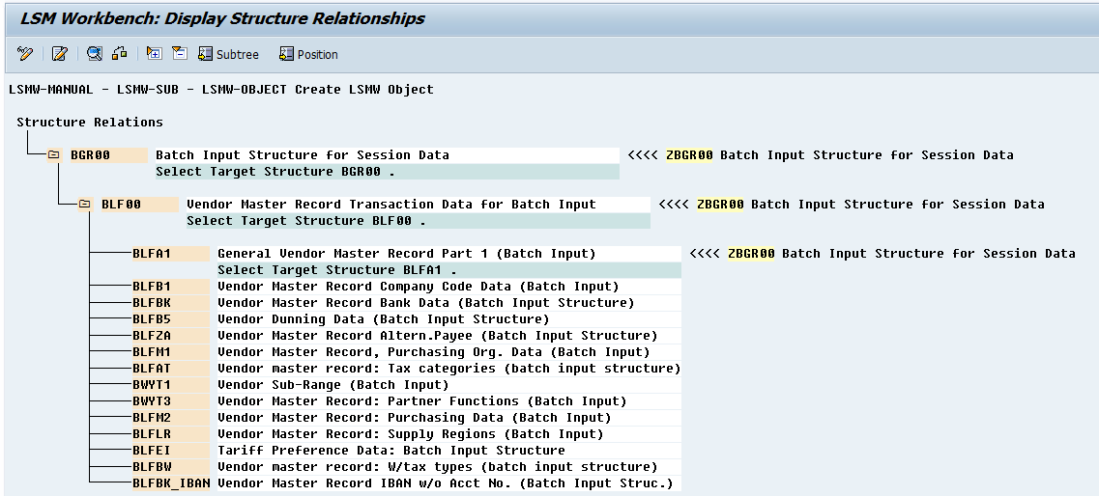The height and width of the screenshot is (496, 1099).
Task: Collapse the BLF00 folder node
Action: point(85,205)
